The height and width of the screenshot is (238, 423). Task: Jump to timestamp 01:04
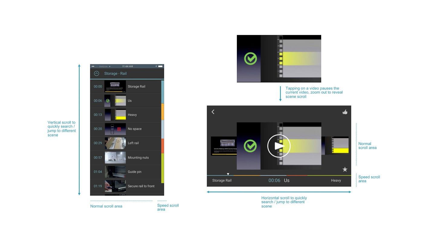[98, 172]
